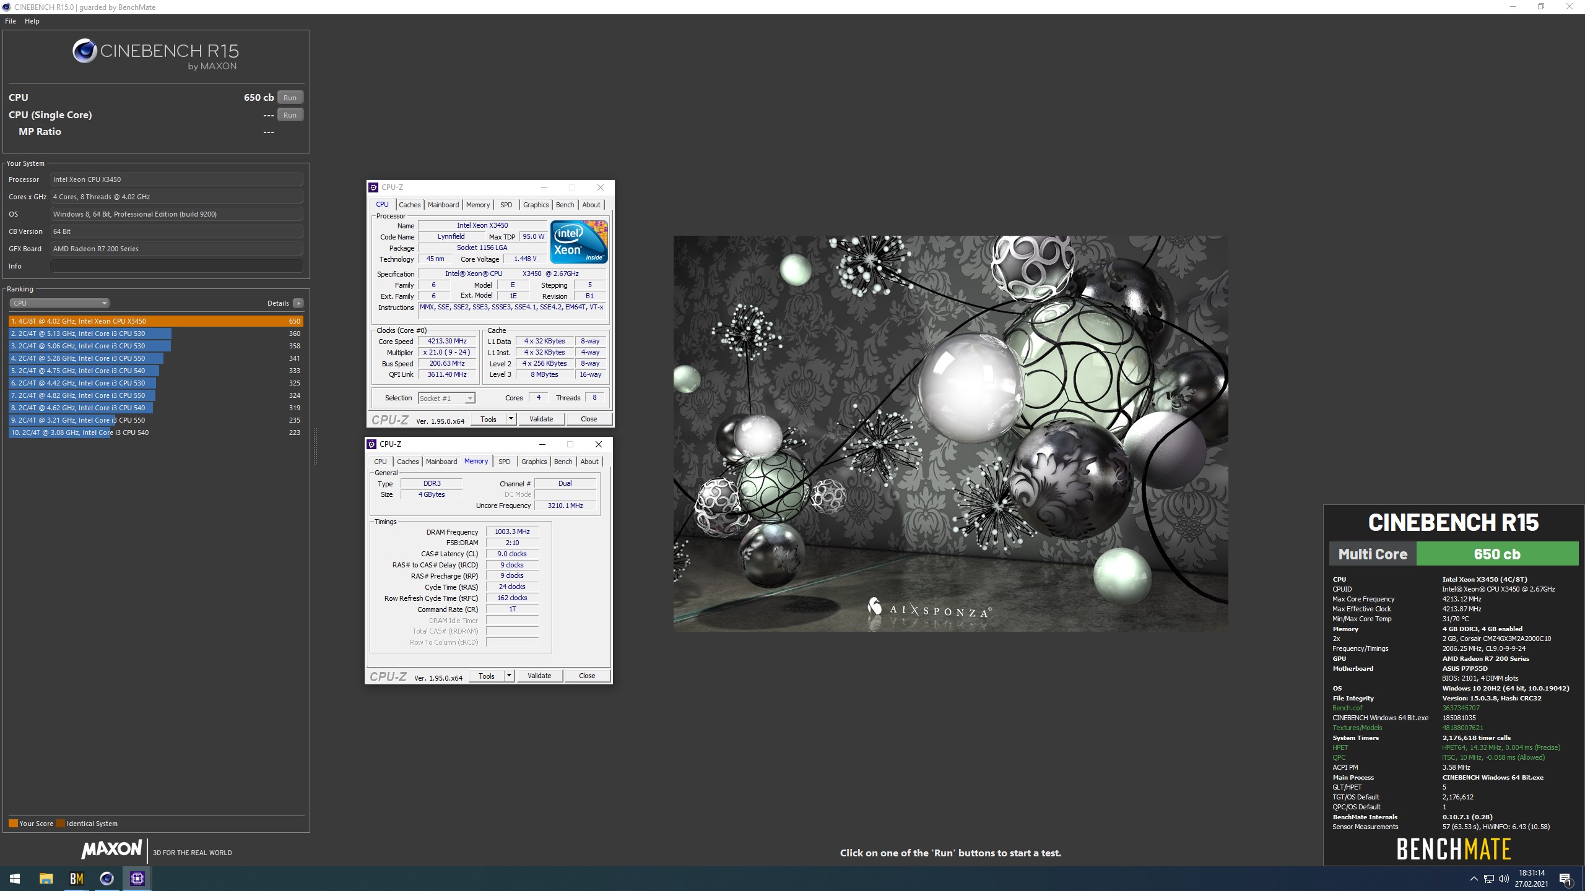Select ranking row 2C/4T @ 5.28 GHz
The image size is (1585, 891).
tap(156, 358)
